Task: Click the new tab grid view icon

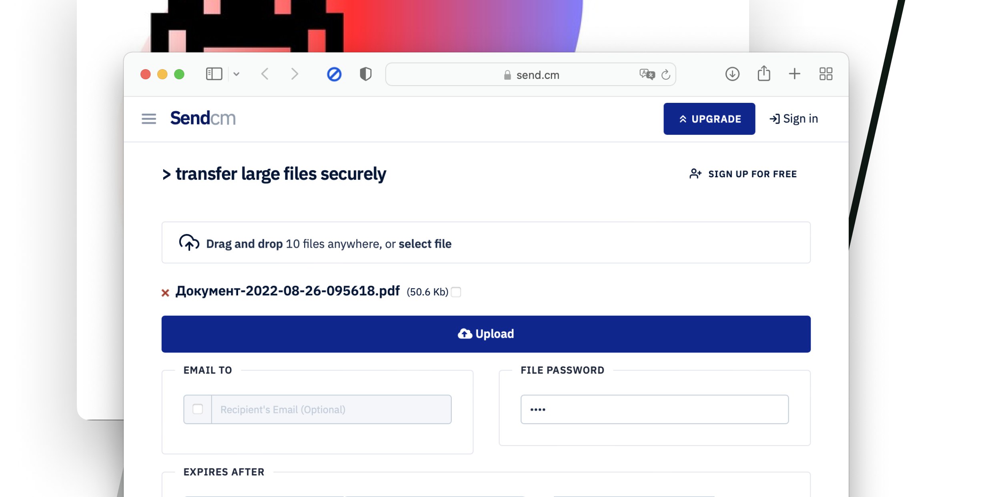Action: (826, 74)
